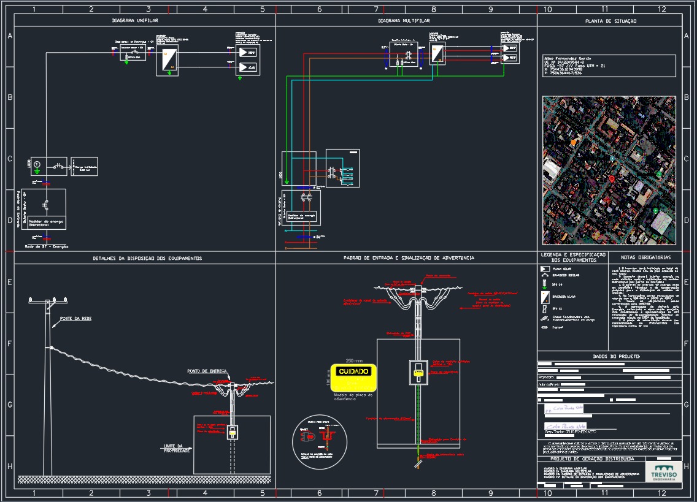Click the Carga Instalada box in unifilar diagram

[x=85, y=167]
